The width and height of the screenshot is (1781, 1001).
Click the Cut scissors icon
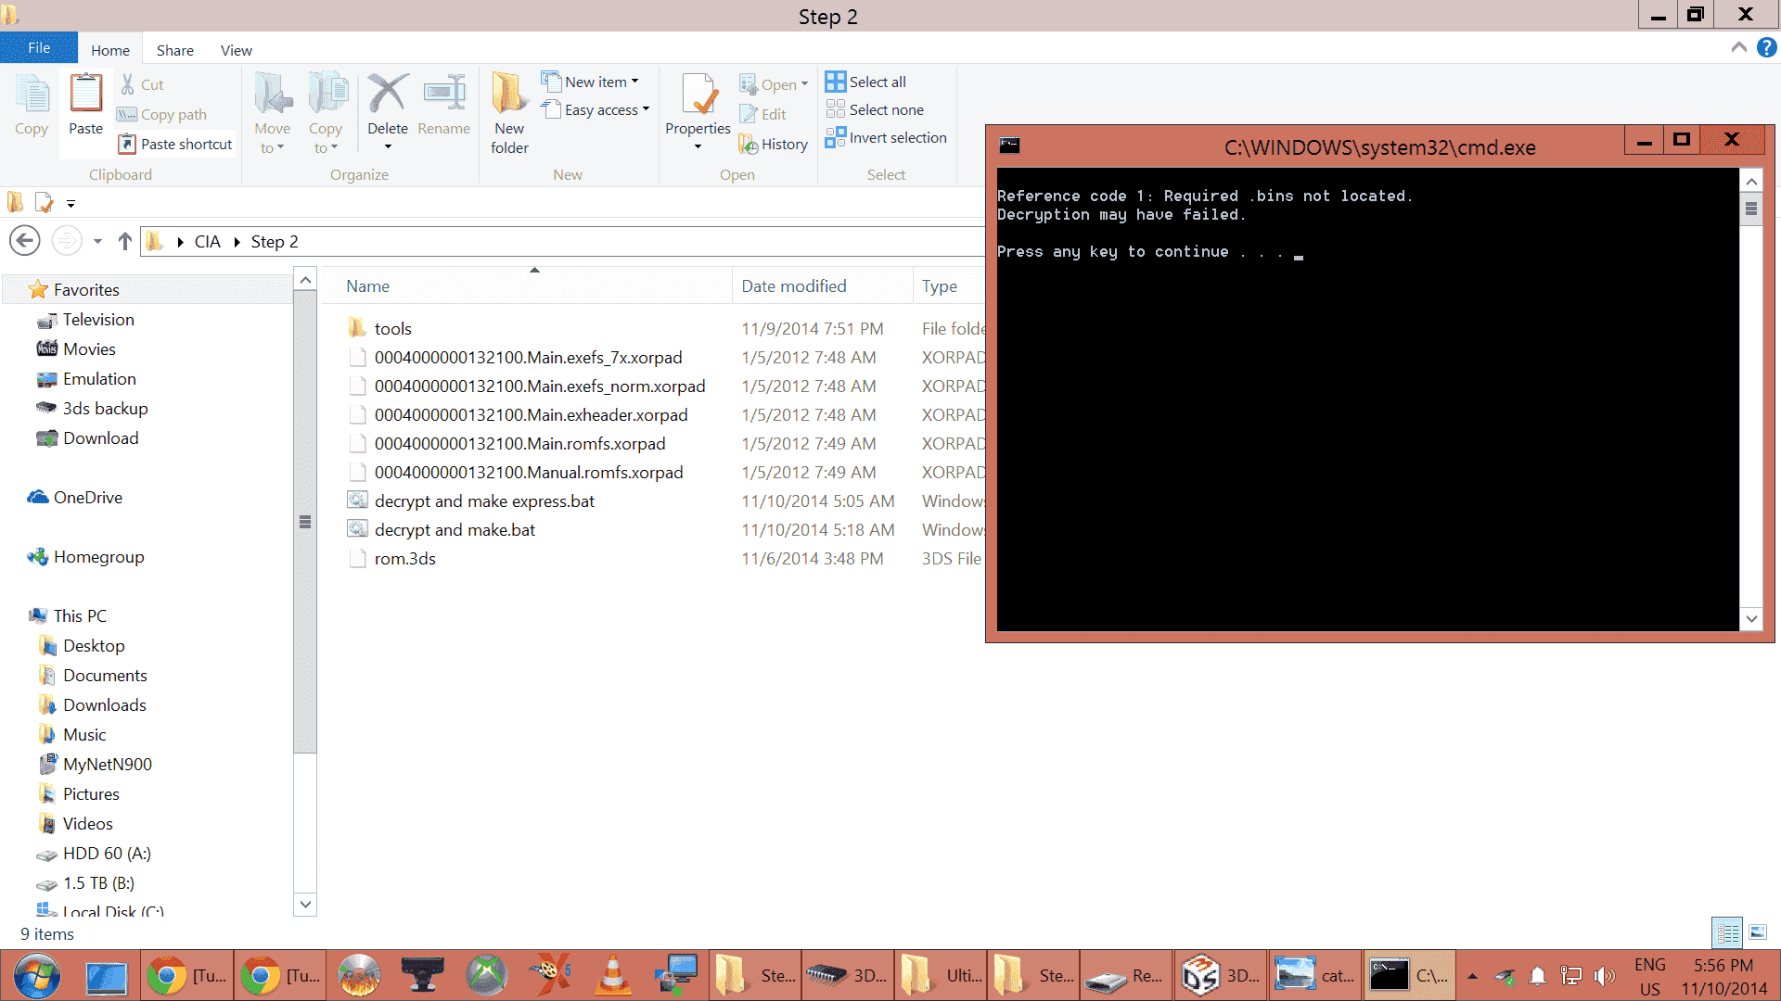click(x=128, y=84)
